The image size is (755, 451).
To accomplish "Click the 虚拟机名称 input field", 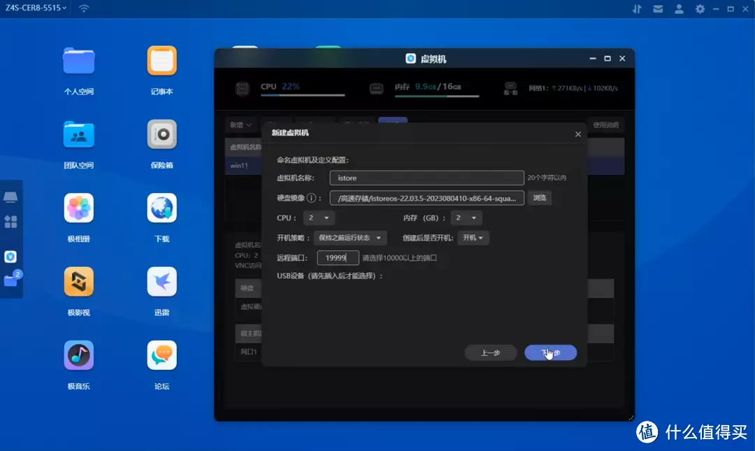I will click(x=426, y=178).
